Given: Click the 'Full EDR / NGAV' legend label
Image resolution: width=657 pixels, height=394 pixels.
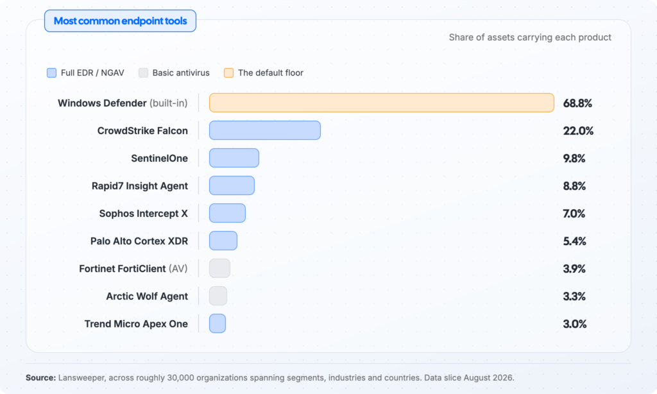Looking at the screenshot, I should click(92, 73).
